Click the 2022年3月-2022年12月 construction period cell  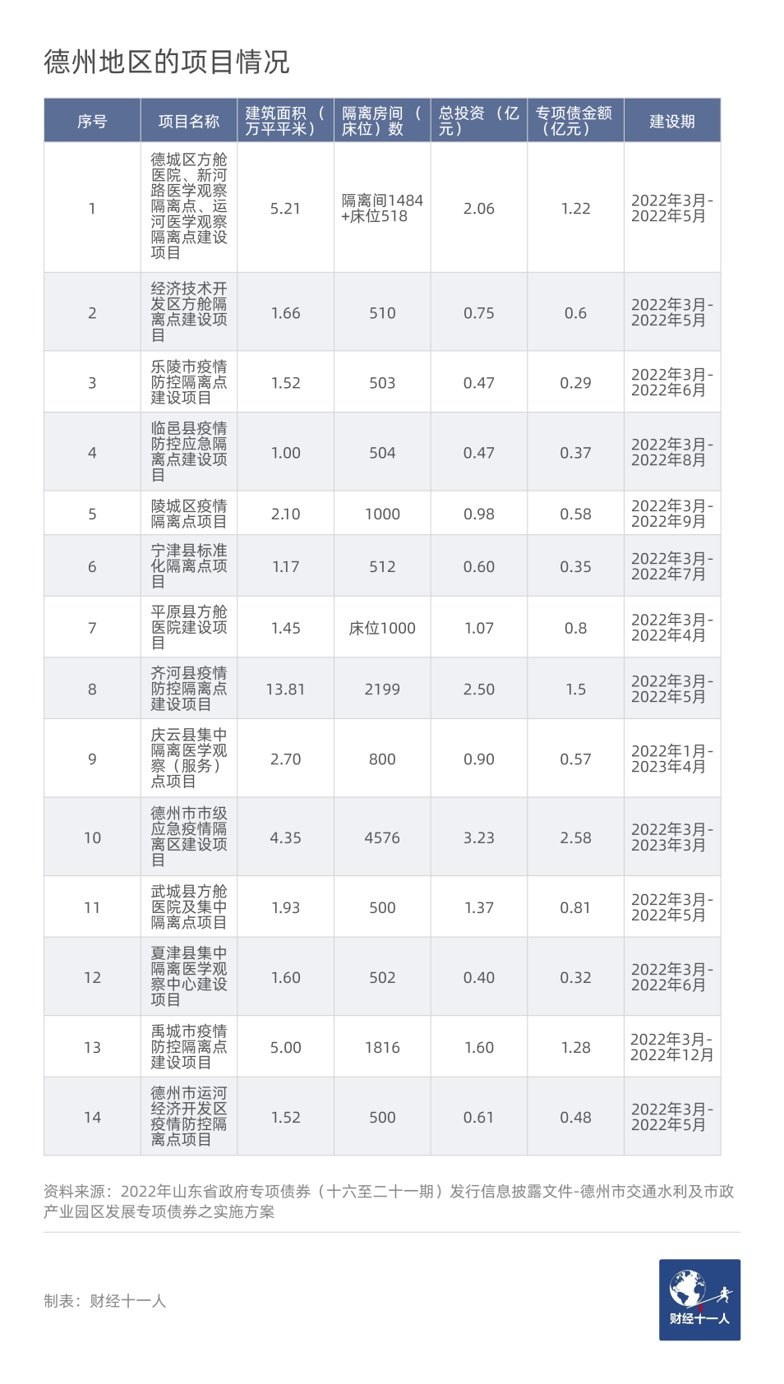671,1048
